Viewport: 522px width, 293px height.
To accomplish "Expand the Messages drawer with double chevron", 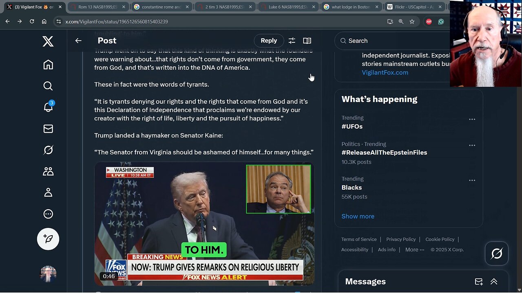I will coord(494,282).
